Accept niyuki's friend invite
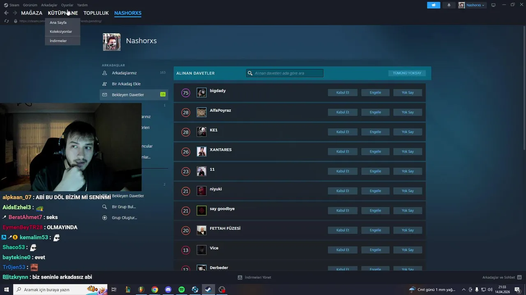The image size is (526, 295). pyautogui.click(x=343, y=191)
